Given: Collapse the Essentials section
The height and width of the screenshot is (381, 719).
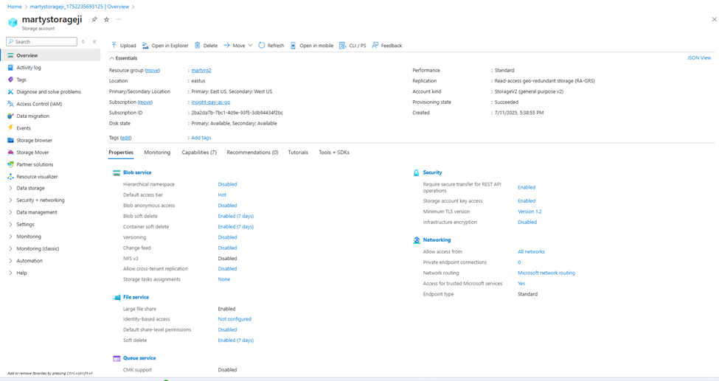Looking at the screenshot, I should [x=112, y=58].
